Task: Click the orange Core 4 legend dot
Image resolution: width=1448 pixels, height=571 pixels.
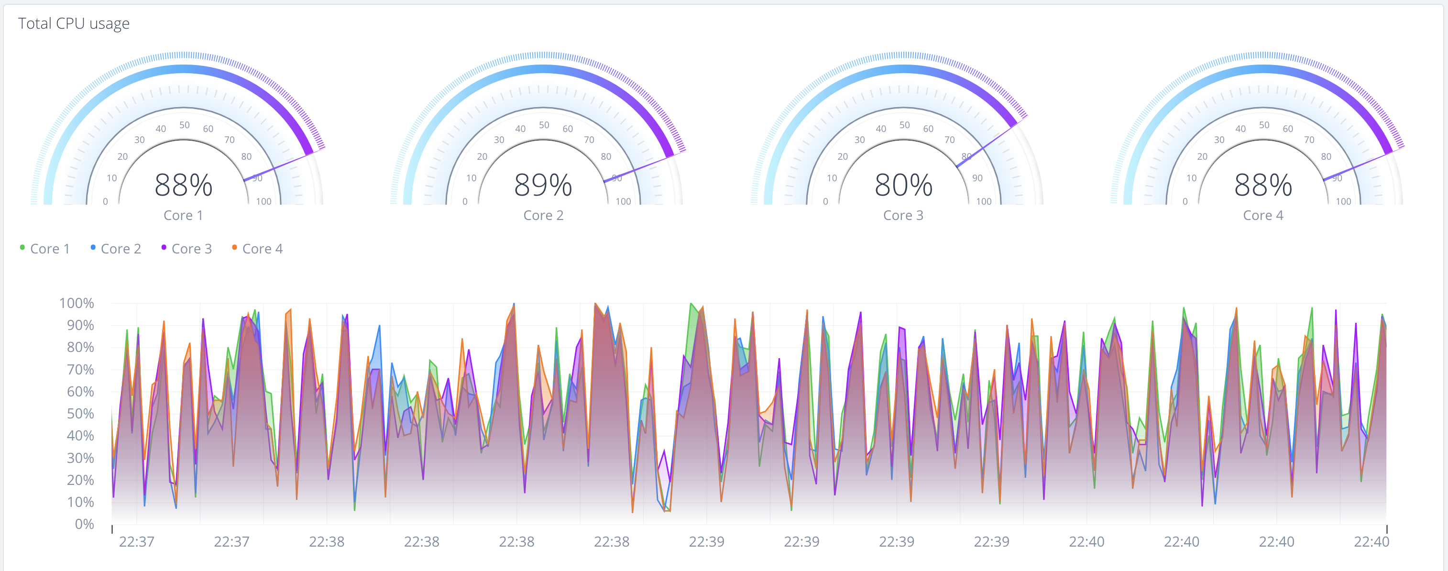Action: (x=235, y=247)
